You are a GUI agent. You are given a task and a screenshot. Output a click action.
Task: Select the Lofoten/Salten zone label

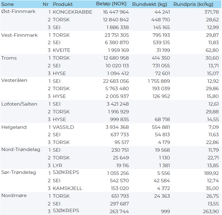click(19, 104)
